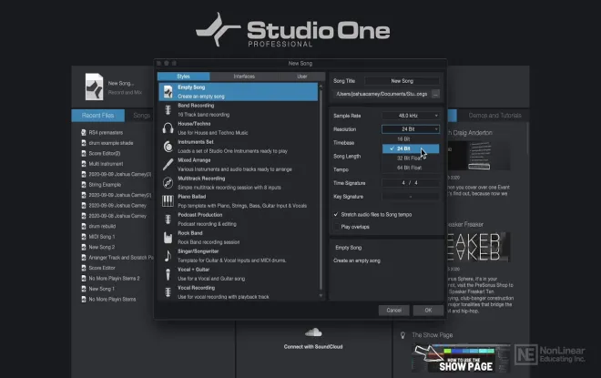Click the Mixed Arrange icon
Image resolution: width=601 pixels, height=378 pixels.
tap(168, 165)
